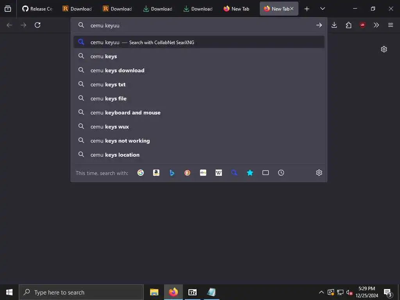
Task: Search open tabs with the tab icon
Action: (266, 173)
